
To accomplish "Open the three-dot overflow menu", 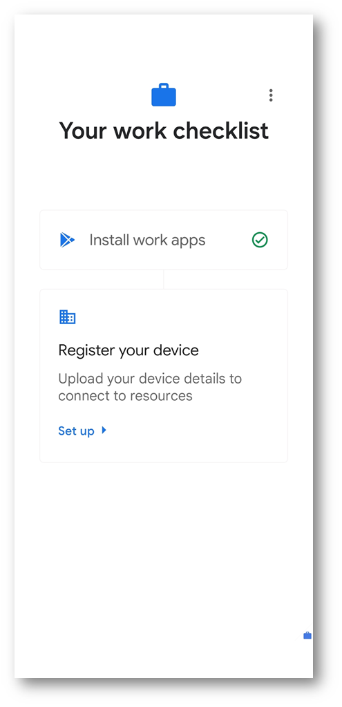I will tap(270, 95).
